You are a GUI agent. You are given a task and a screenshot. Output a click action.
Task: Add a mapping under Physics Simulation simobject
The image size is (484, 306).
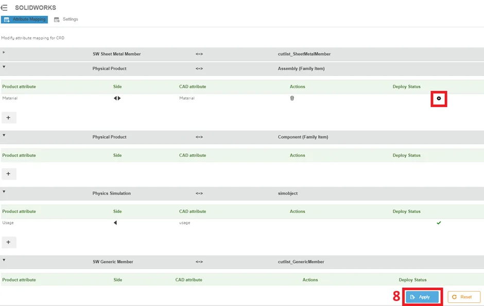tap(9, 242)
